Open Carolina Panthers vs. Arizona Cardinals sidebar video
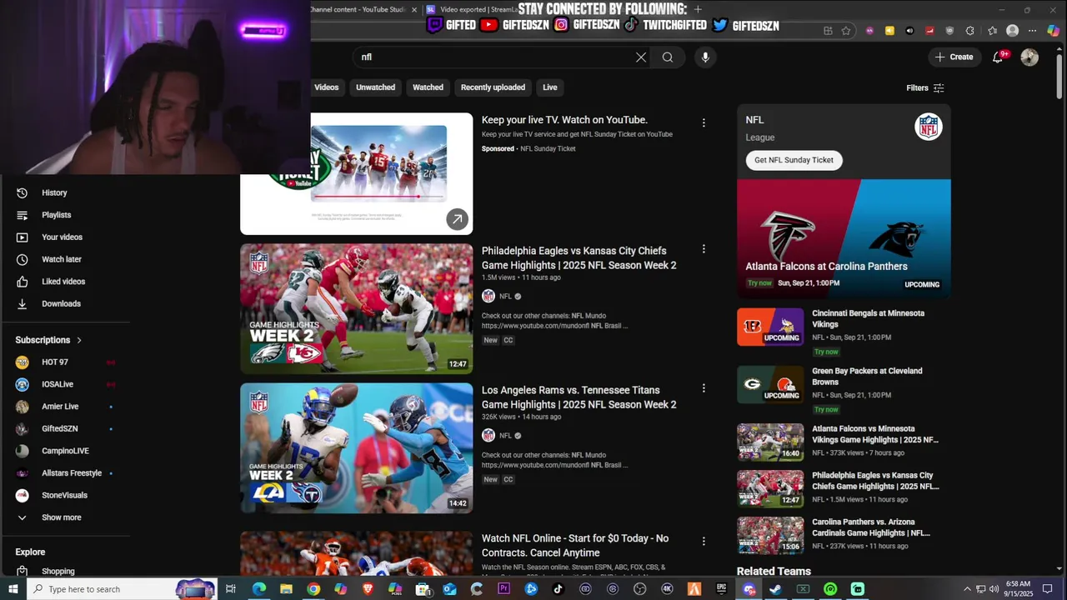The width and height of the screenshot is (1067, 600). tap(844, 536)
